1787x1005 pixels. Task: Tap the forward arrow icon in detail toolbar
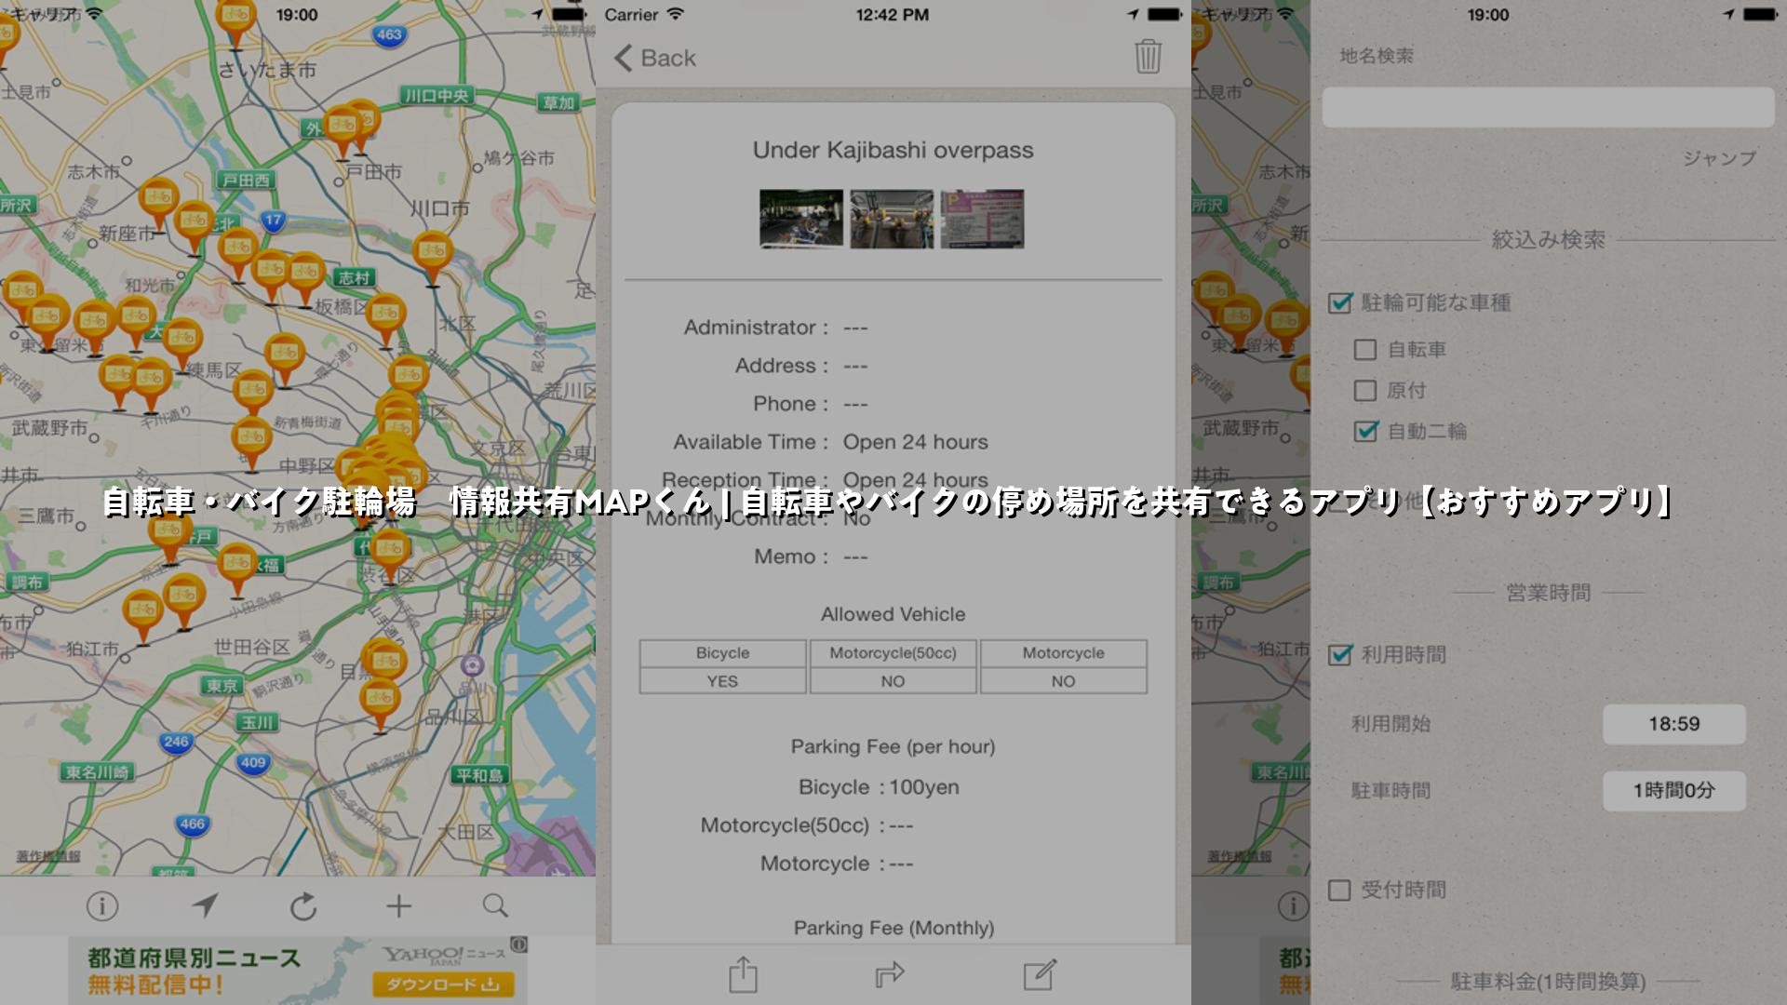(x=890, y=974)
